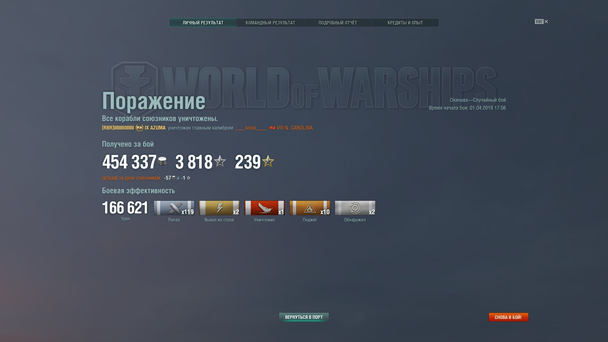This screenshot has height=342, width=608.
Task: Click the Попал hits ribbon x119
Action: [x=174, y=208]
